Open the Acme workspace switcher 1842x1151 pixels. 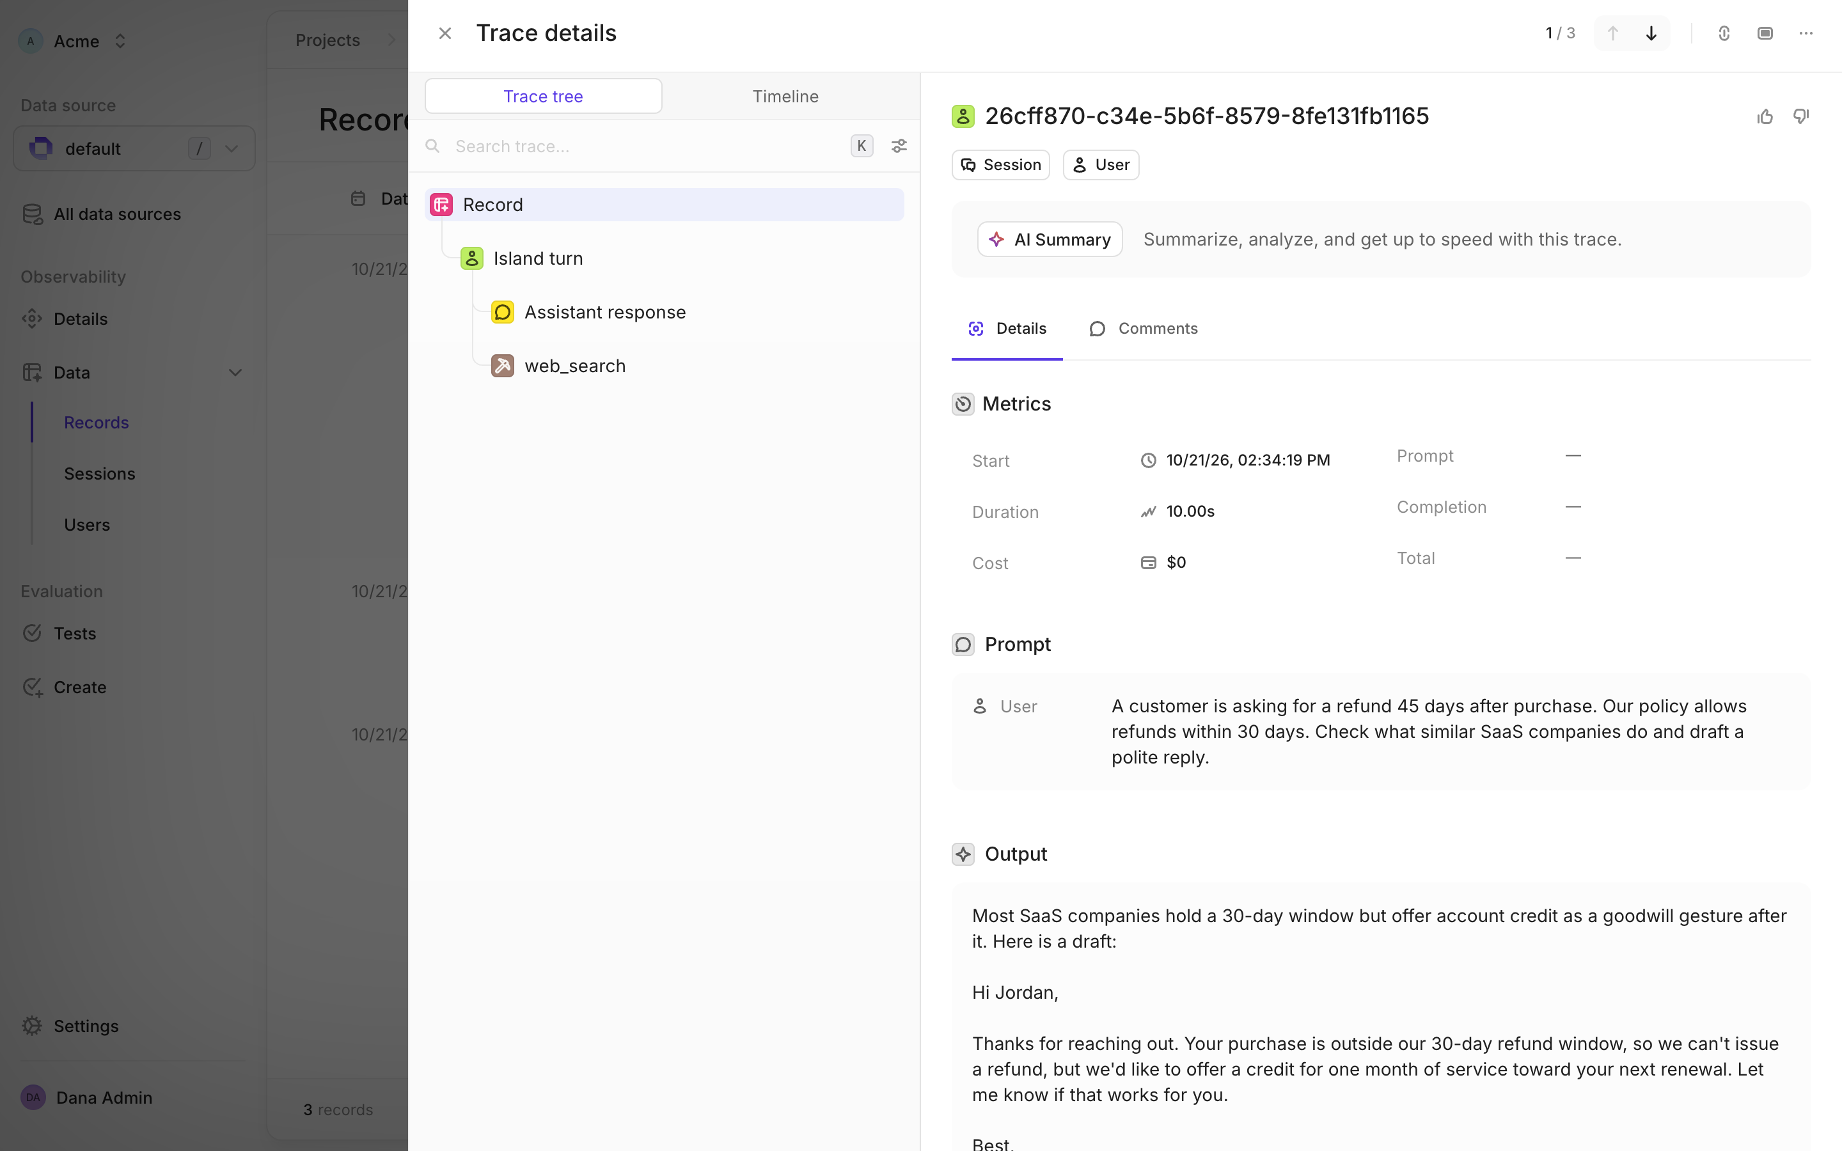[73, 41]
